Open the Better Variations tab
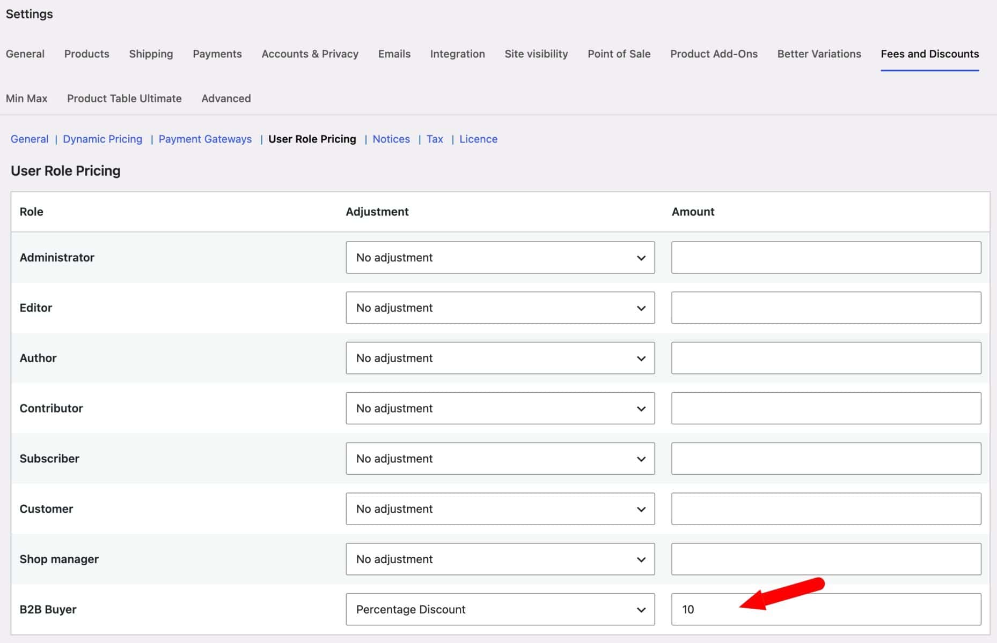The width and height of the screenshot is (997, 643). (x=819, y=54)
